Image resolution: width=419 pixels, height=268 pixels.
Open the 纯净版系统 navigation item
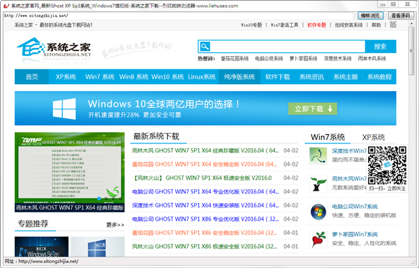click(240, 77)
